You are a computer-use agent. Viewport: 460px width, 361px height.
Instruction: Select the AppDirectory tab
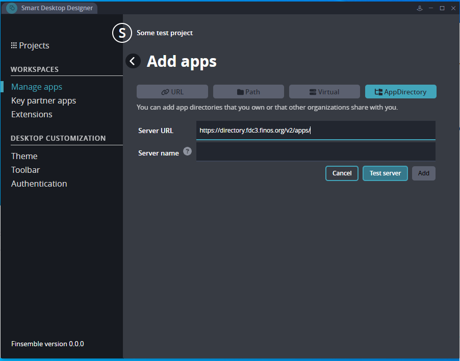(x=400, y=92)
